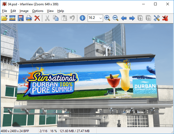Click the Zoom Out magnifier
This screenshot has height=134, width=174.
pyautogui.click(x=115, y=18)
